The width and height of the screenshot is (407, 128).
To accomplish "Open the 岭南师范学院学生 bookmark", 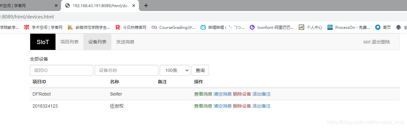I will 89,28.
